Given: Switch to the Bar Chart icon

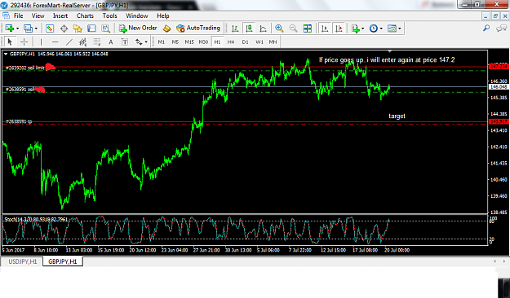Looking at the screenshot, I should tap(235, 28).
